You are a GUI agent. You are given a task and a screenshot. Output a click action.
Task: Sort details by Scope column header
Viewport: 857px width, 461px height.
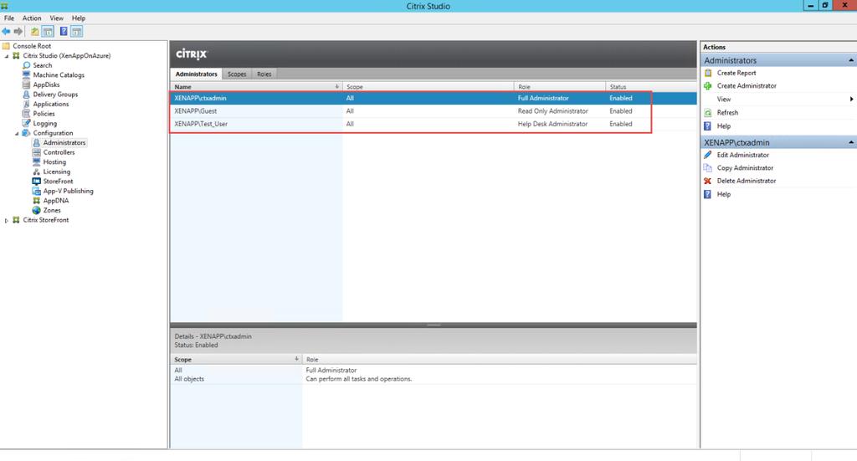coord(236,360)
